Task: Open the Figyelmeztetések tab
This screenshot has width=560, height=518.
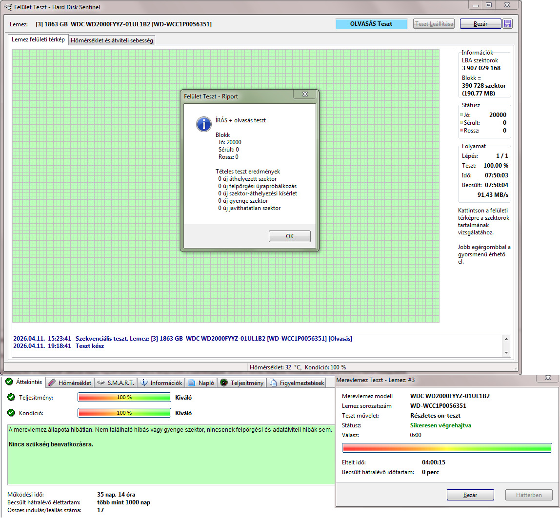Action: pyautogui.click(x=297, y=383)
